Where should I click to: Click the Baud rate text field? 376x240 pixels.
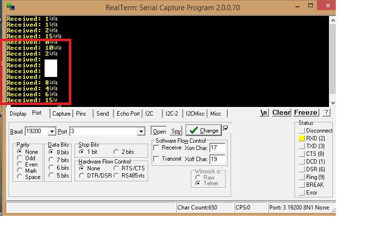pos(37,131)
